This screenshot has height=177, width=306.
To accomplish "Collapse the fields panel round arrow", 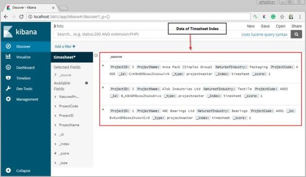I will (x=96, y=56).
